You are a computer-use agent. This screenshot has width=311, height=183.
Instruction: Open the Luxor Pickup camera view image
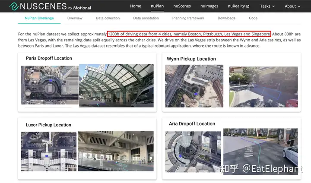[116, 151]
